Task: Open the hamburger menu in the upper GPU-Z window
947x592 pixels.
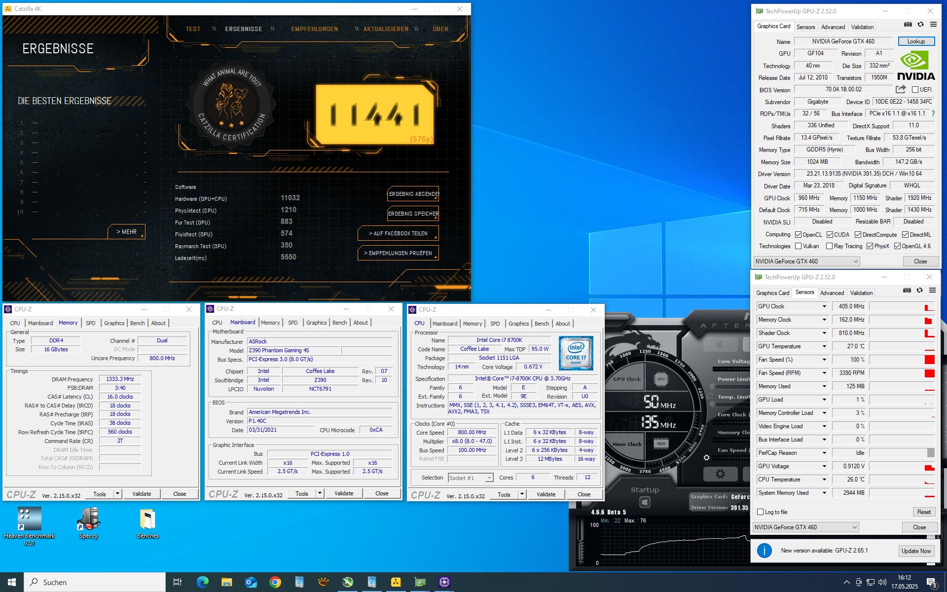Action: pos(933,24)
